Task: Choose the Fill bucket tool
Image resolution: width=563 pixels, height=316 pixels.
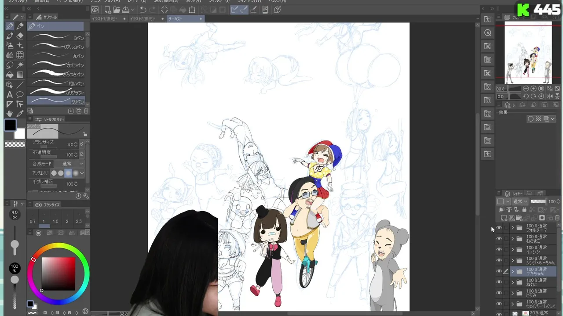Action: coord(10,75)
